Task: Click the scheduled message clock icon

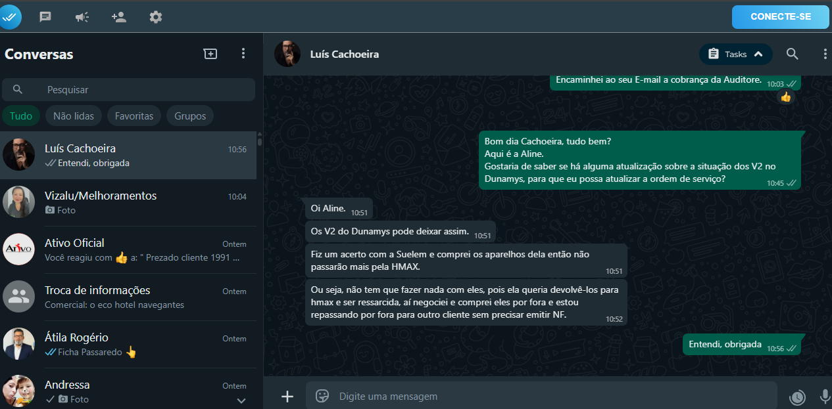Action: pos(797,397)
